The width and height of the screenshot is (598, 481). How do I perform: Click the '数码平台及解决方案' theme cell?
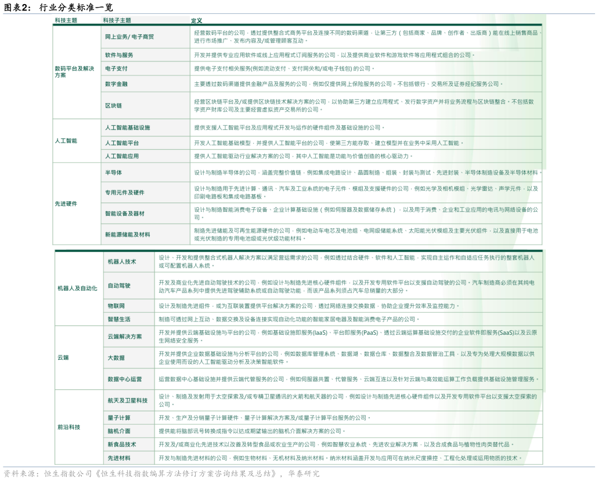click(x=77, y=72)
